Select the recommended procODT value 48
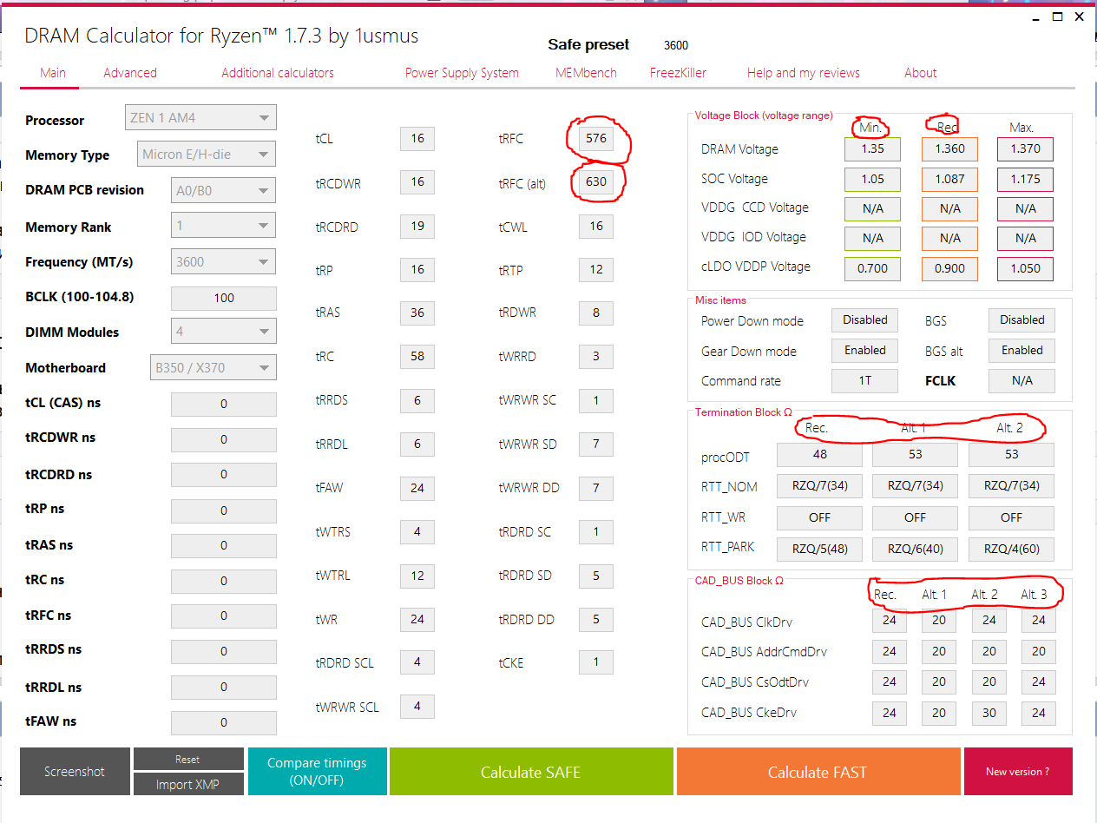The height and width of the screenshot is (823, 1097). pos(819,454)
